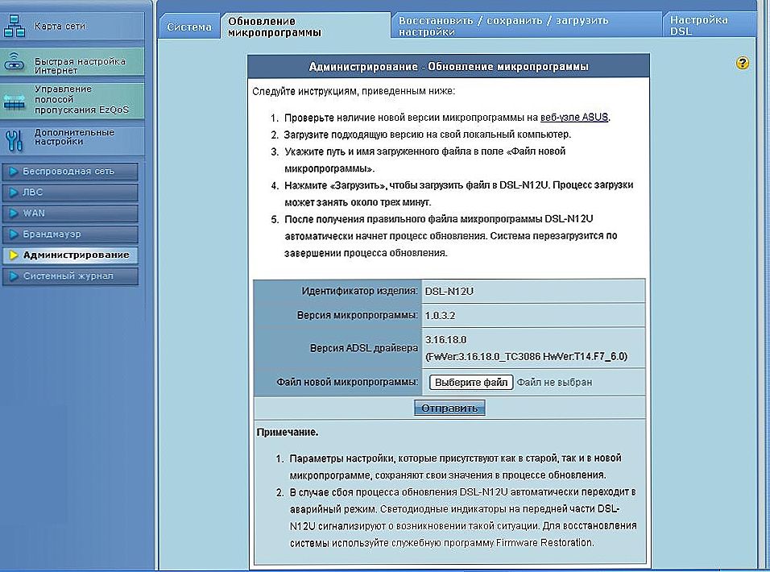Click the Следуйте инструкциям, приведенным ниже text
The image size is (770, 572).
coord(354,91)
